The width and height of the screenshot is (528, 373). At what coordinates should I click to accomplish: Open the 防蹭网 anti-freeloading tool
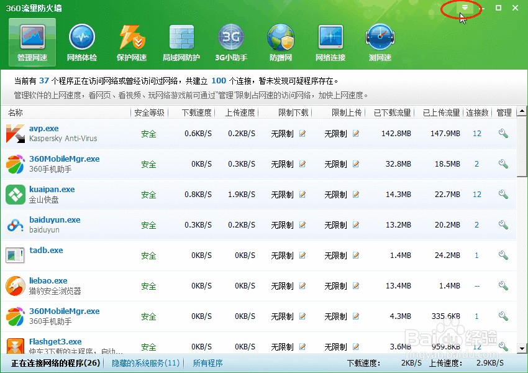click(x=280, y=42)
